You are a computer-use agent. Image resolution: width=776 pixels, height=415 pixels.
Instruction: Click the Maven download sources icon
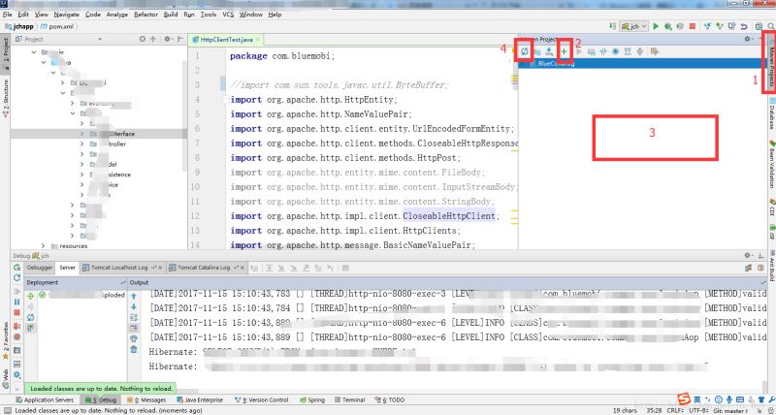click(x=549, y=50)
